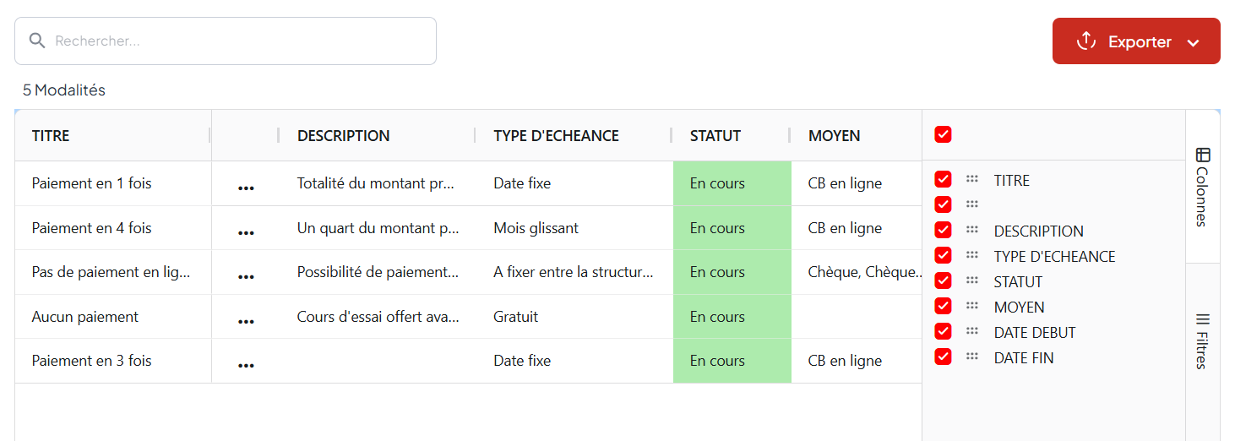Open three-dot menu for Paiement en 3 fois
Screen dimensions: 1235x441
click(x=246, y=365)
